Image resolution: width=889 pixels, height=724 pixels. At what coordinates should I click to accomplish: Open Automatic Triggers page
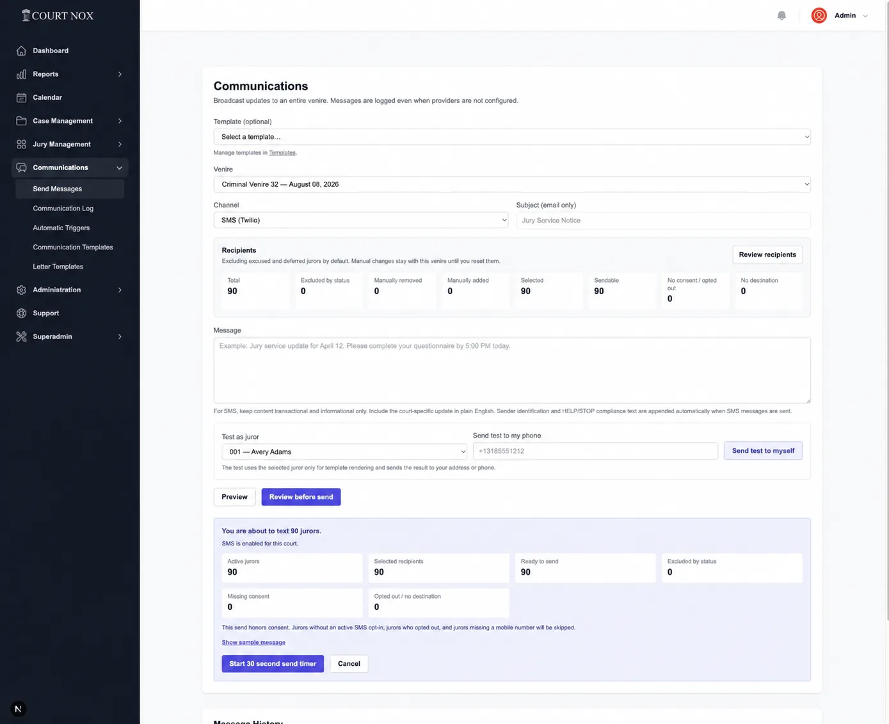tap(61, 228)
